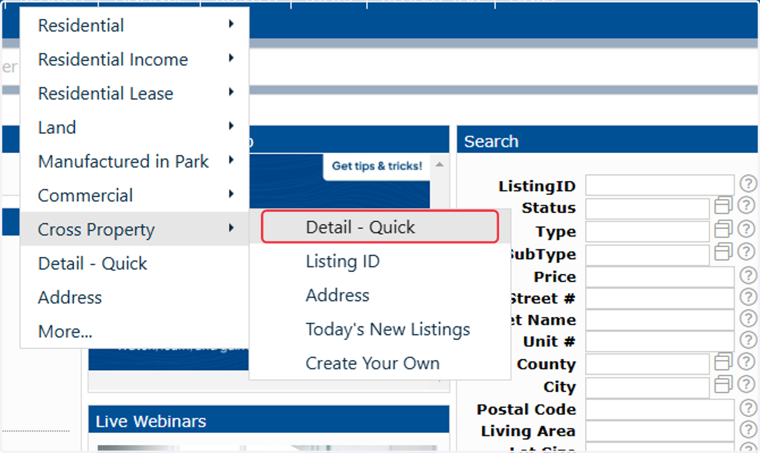Click into the Street Name input field
Image resolution: width=760 pixels, height=453 pixels.
tap(659, 320)
